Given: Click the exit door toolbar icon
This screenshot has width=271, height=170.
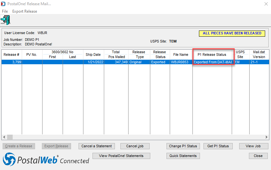Looking at the screenshot, I should (x=6, y=20).
